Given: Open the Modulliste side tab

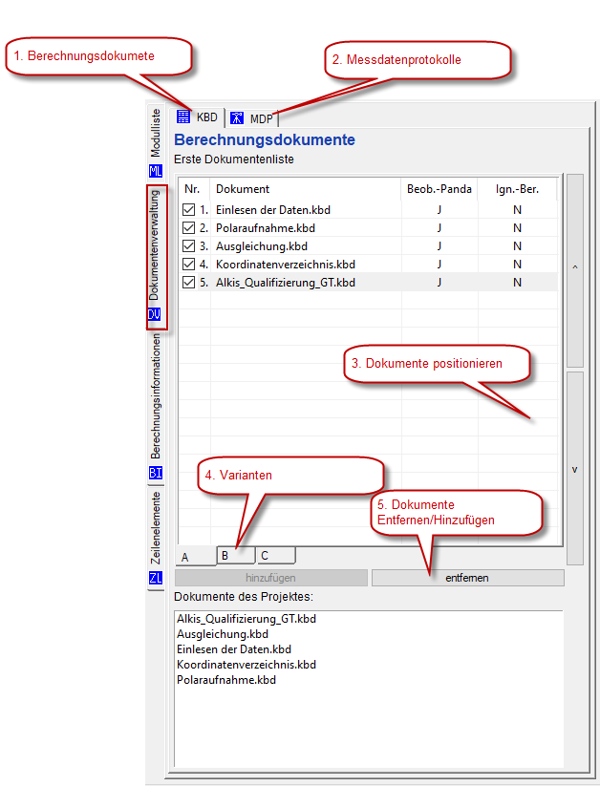Looking at the screenshot, I should 156,133.
